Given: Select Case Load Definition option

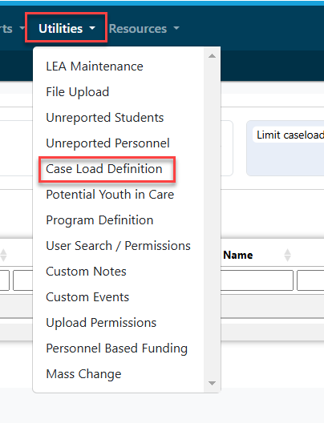Looking at the screenshot, I should pyautogui.click(x=104, y=169).
